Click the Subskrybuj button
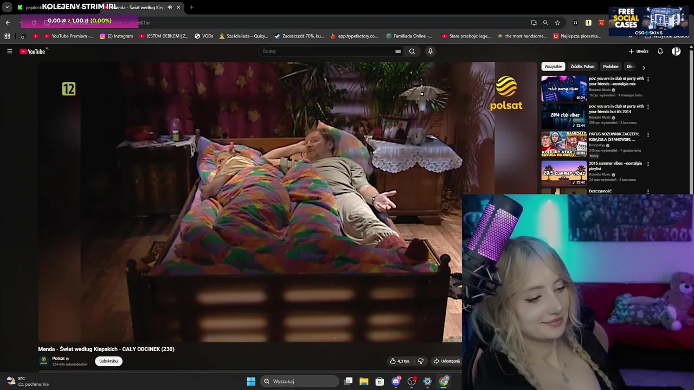694x390 pixels. (x=108, y=361)
